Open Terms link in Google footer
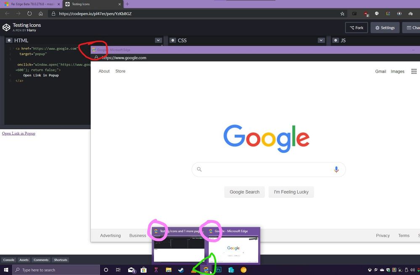420x275 pixels. pyautogui.click(x=404, y=236)
